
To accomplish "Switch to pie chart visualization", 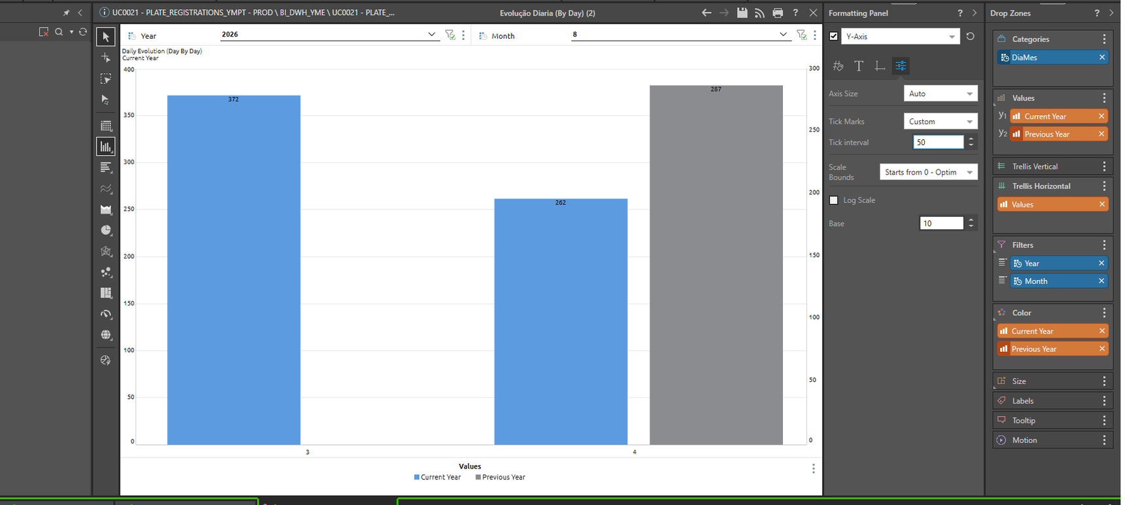I will pyautogui.click(x=106, y=230).
